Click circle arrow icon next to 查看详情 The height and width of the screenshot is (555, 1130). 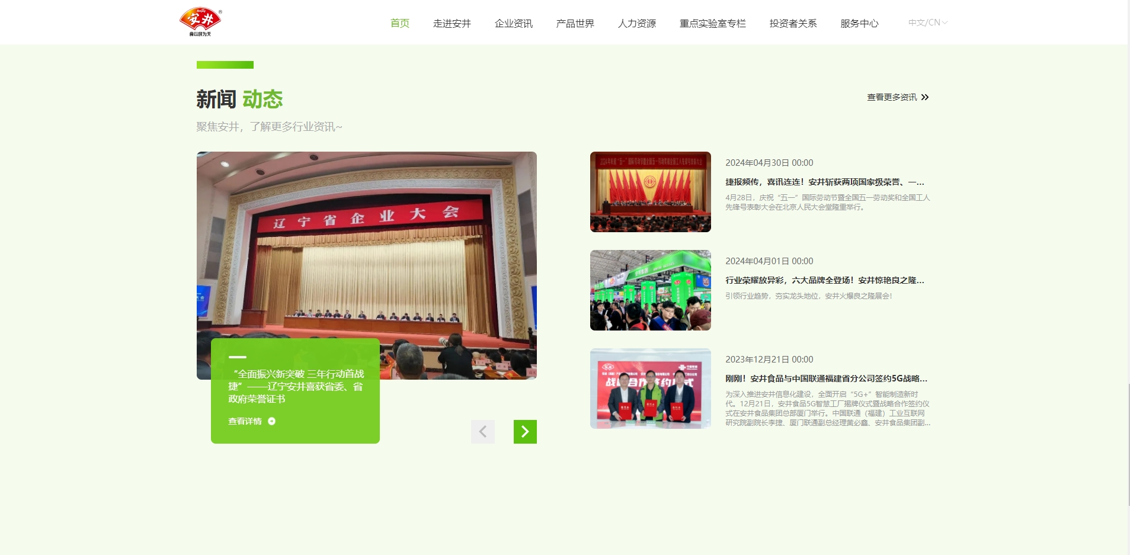271,421
